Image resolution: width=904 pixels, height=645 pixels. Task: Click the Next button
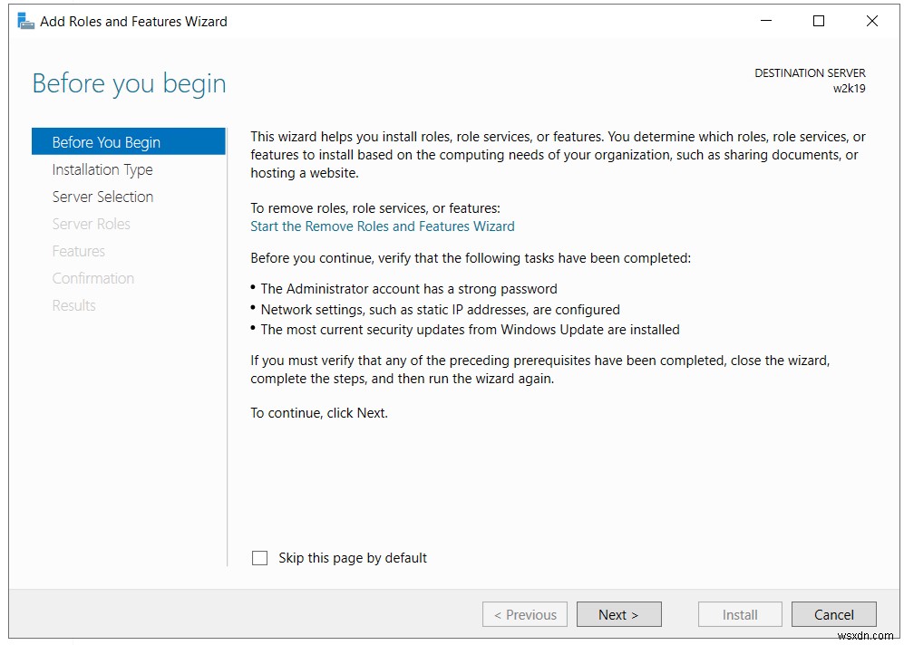click(x=618, y=614)
